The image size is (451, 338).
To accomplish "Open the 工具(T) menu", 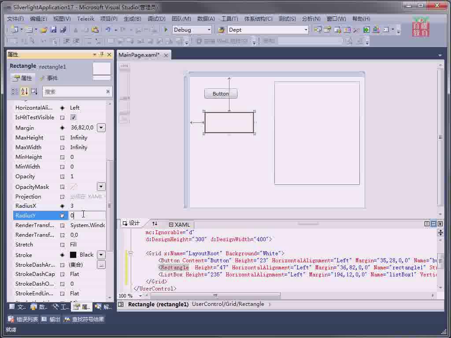I will coord(229,18).
